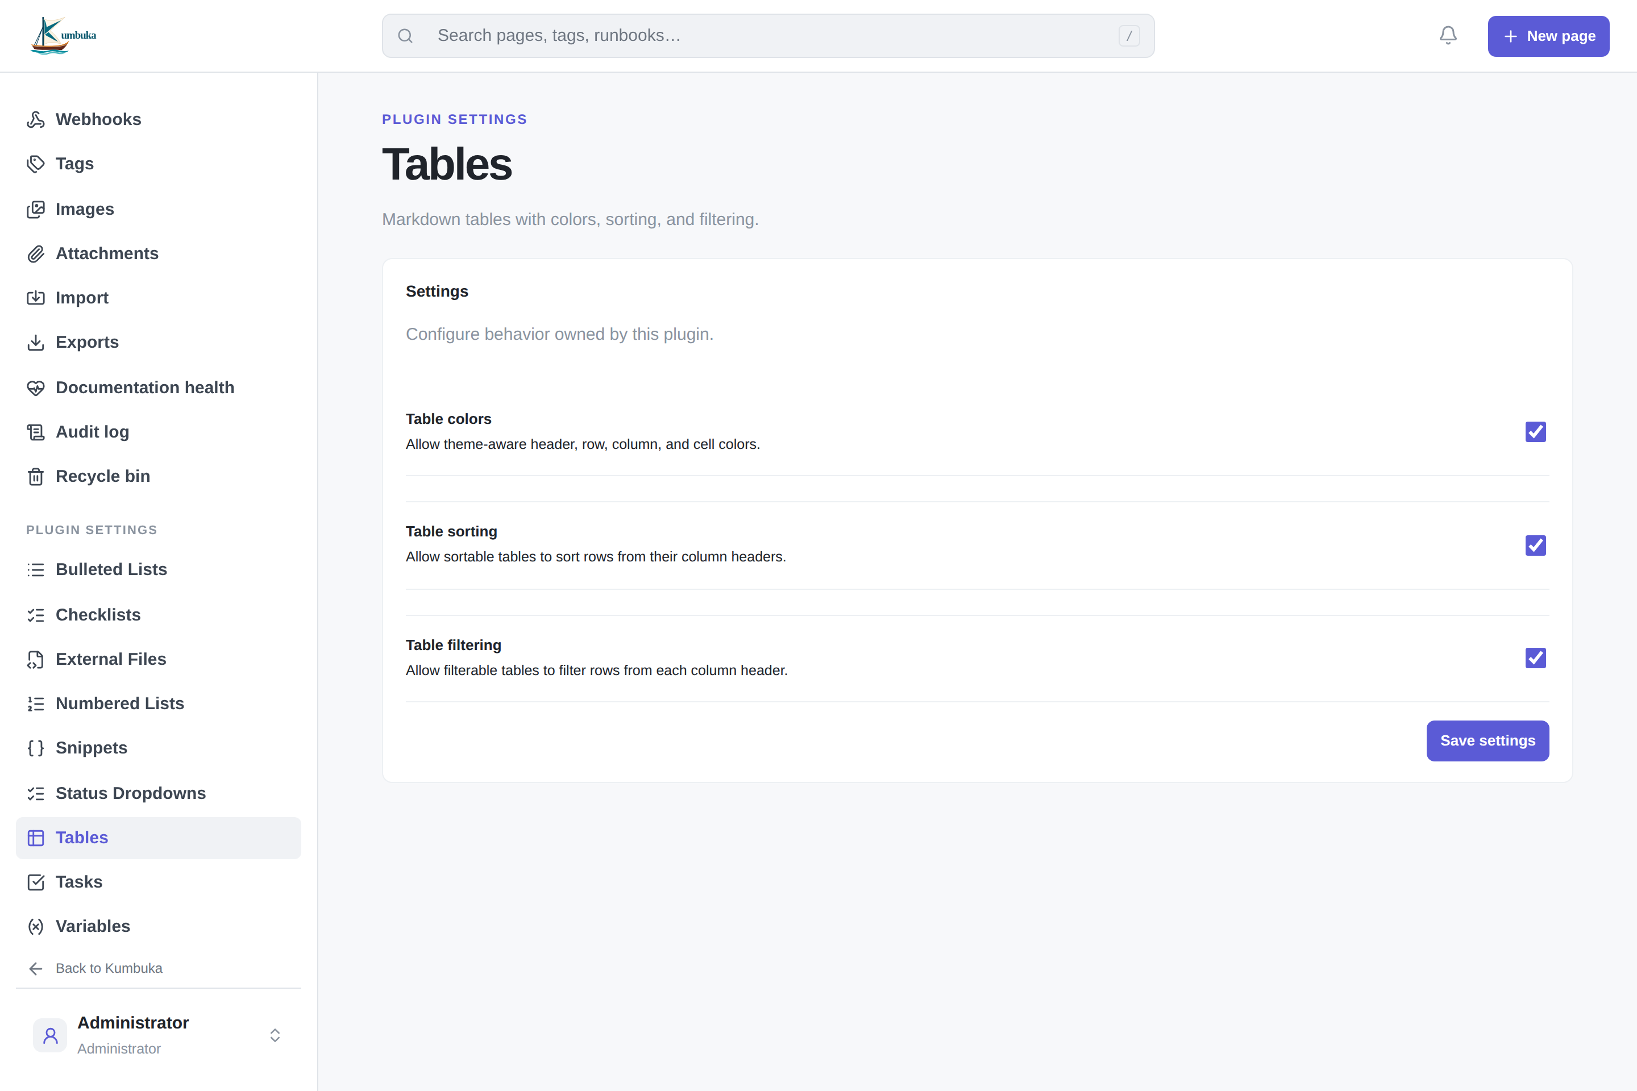
Task: Click the Snippets braces icon
Action: point(35,748)
